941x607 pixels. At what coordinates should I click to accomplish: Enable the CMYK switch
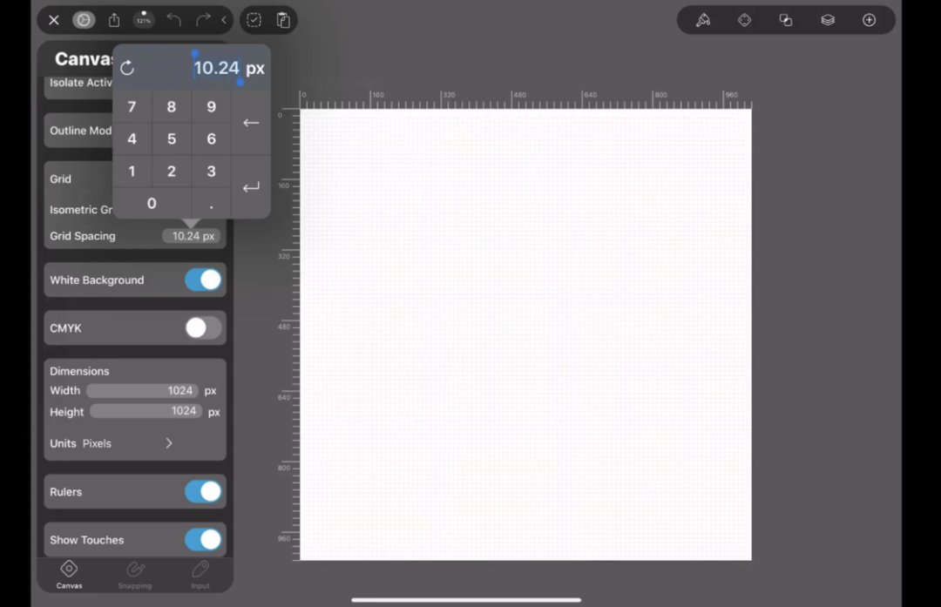pos(203,328)
